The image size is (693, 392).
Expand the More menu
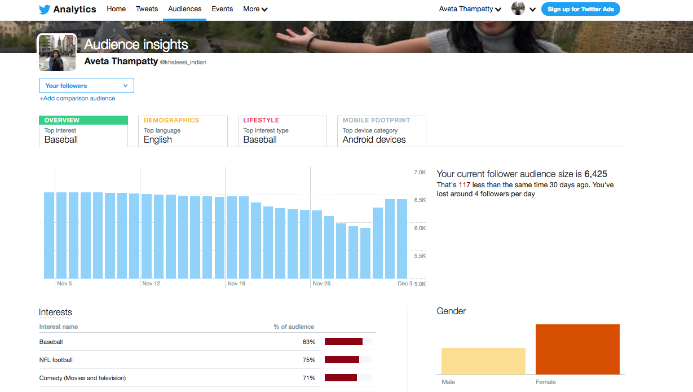click(x=255, y=9)
